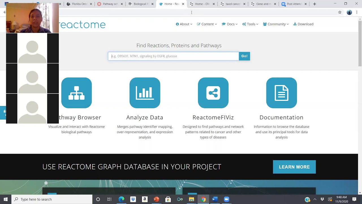Open the Documentation page icon
The image size is (362, 204).
tap(281, 93)
